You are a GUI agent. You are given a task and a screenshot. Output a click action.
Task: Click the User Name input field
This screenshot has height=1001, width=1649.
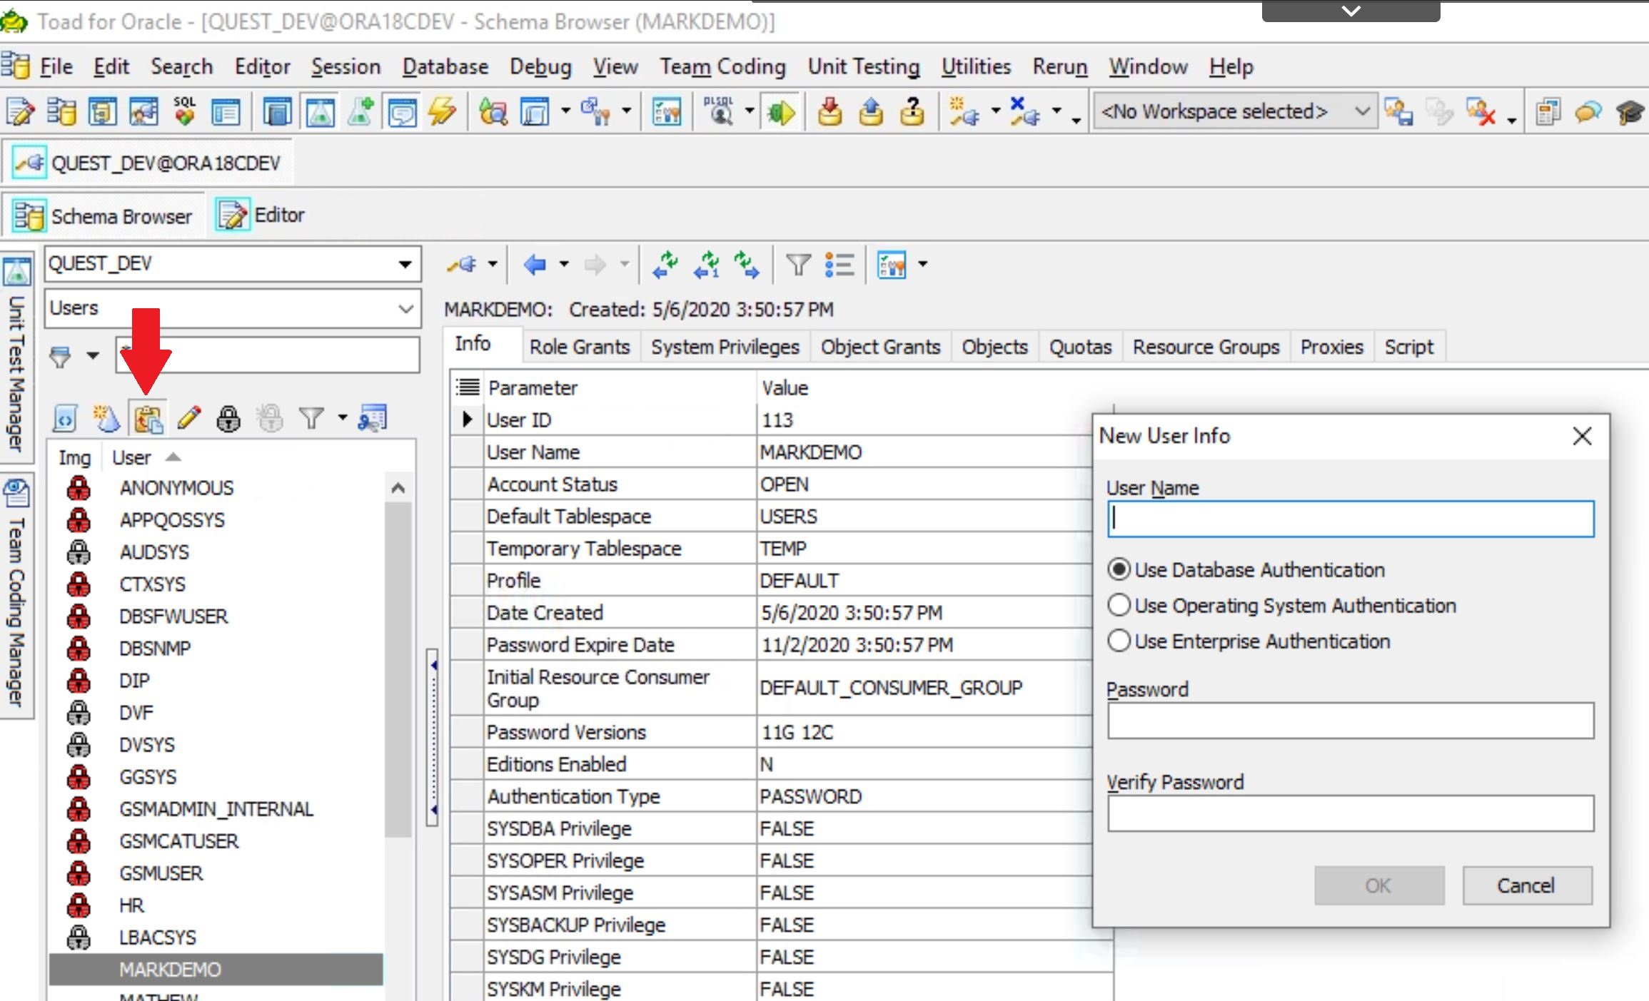tap(1351, 518)
